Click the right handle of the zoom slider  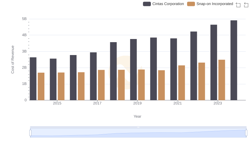(x=246, y=133)
